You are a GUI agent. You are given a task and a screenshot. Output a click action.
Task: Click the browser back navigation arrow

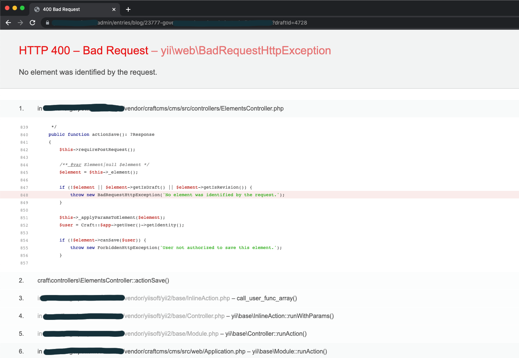[x=8, y=23]
